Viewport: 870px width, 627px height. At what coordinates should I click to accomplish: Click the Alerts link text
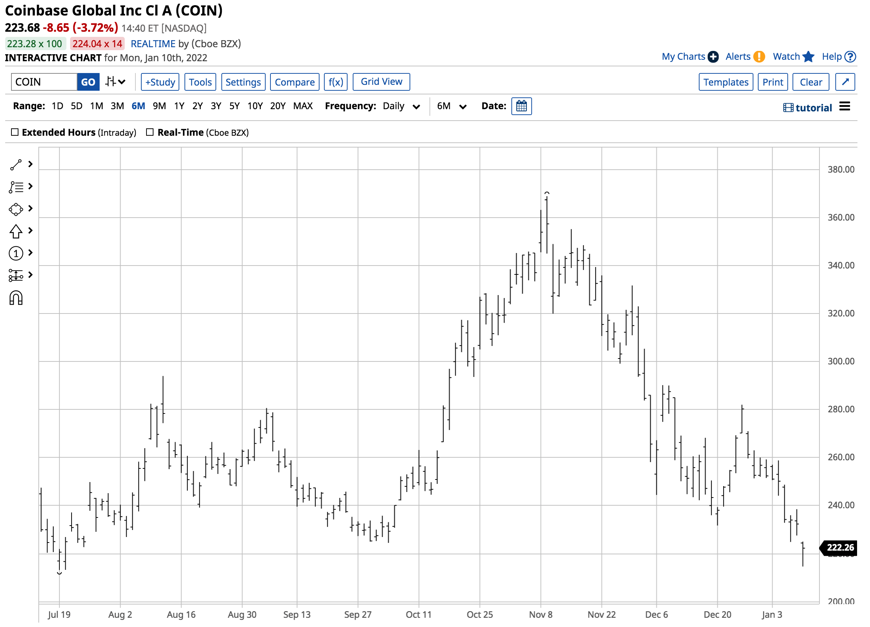[x=738, y=57]
